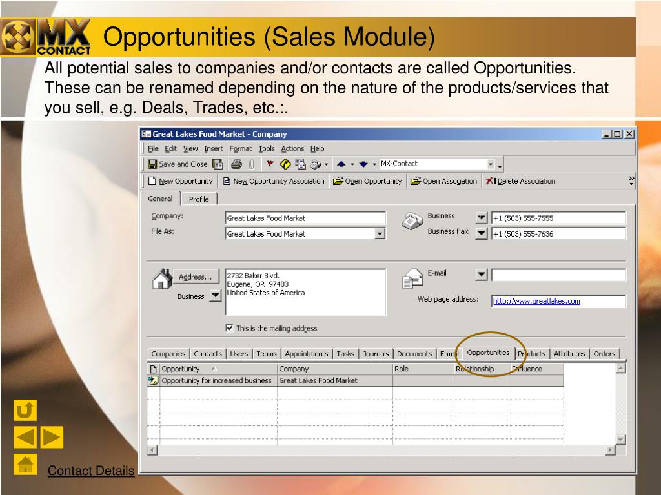Click the empty E-mail input field
661x495 pixels.
click(558, 275)
